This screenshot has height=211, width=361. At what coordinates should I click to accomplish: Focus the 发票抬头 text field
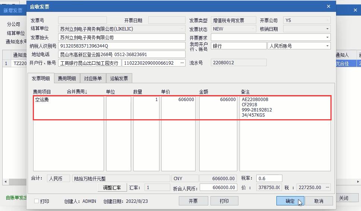121,38
